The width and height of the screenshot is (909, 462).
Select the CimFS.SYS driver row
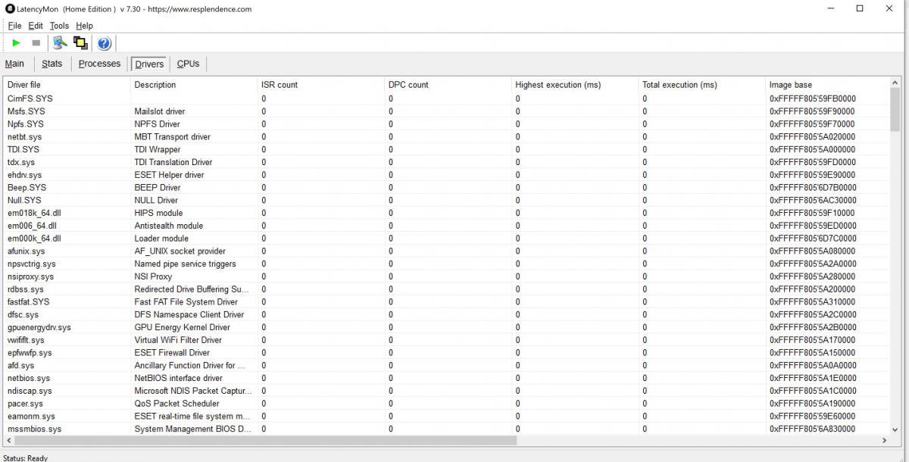(x=447, y=98)
